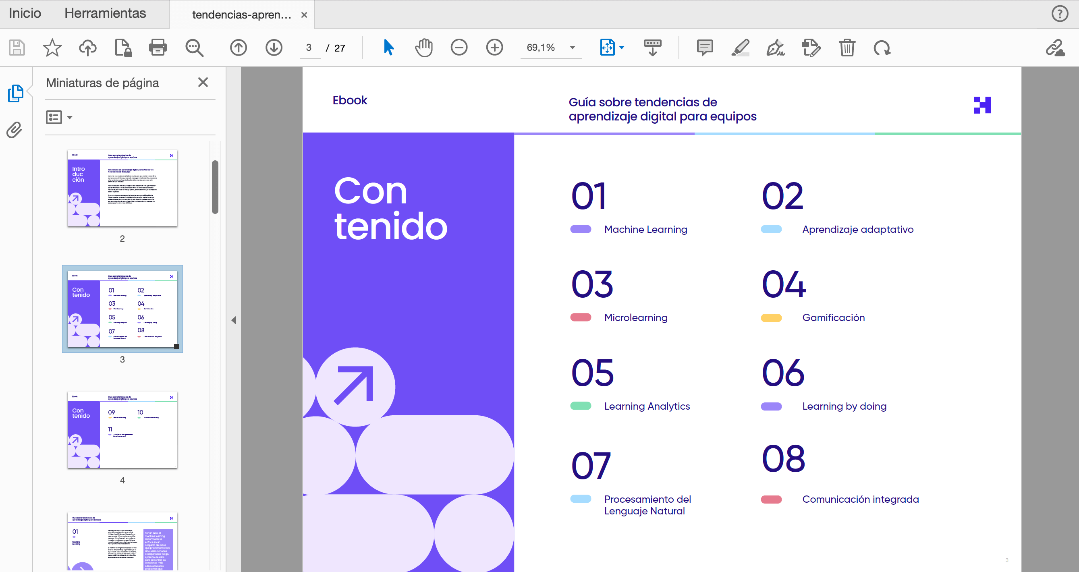The image size is (1079, 572).
Task: Expand the page fit display options
Action: (x=622, y=47)
